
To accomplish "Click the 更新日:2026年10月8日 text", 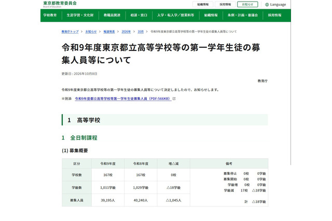I will pyautogui.click(x=79, y=74).
